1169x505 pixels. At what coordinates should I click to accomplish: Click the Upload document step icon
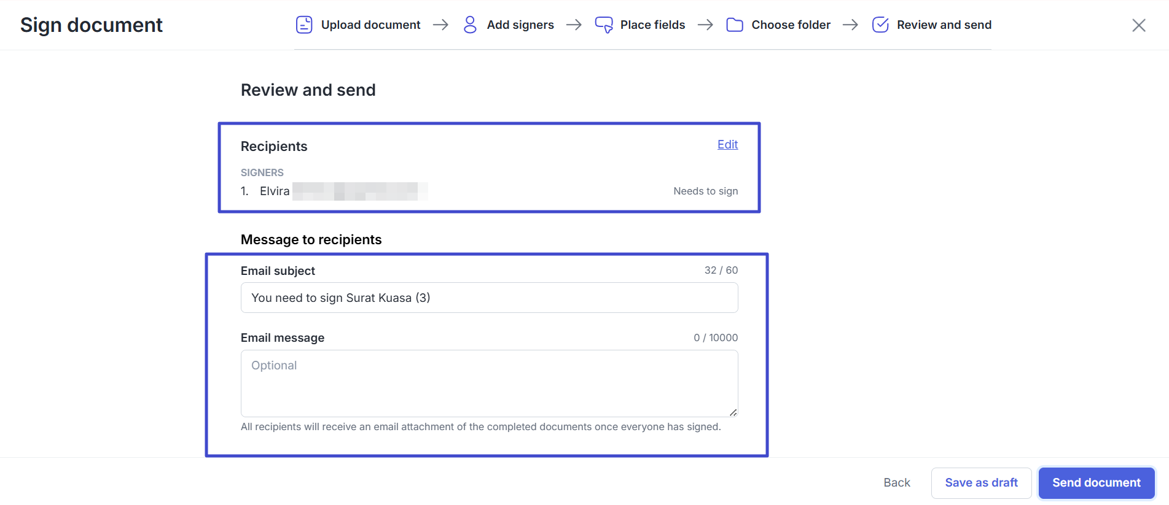coord(304,25)
